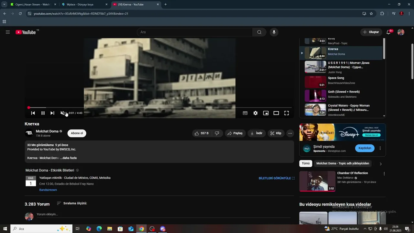
Task: Reload the page
Action: click(20, 14)
